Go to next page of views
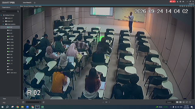Viewport: 195px width, 109px height. [109, 102]
